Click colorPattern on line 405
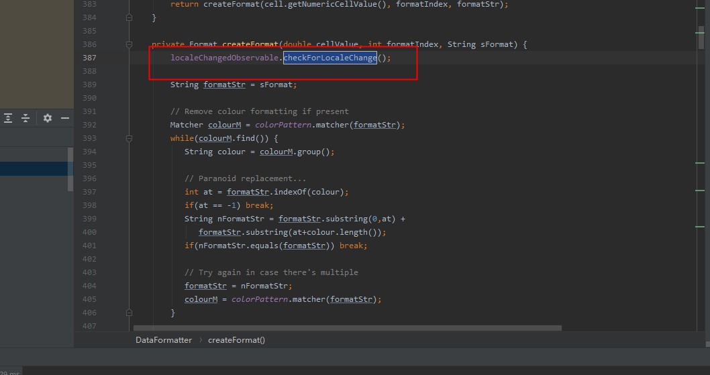The height and width of the screenshot is (375, 710). 260,299
